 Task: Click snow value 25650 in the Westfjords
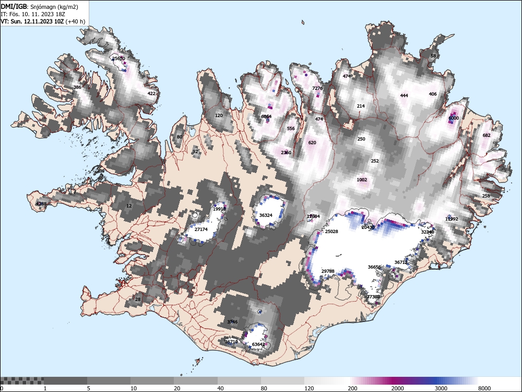click(118, 59)
